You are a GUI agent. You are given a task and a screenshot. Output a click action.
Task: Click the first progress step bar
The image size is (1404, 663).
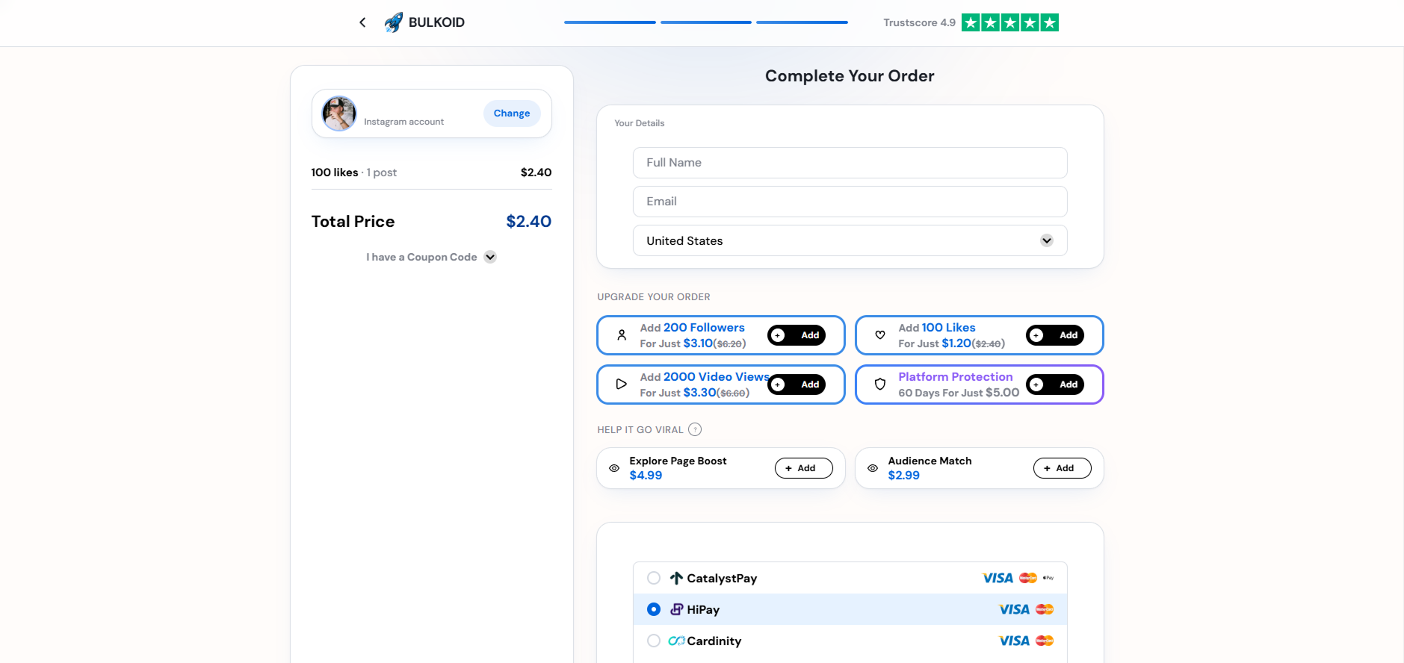610,22
